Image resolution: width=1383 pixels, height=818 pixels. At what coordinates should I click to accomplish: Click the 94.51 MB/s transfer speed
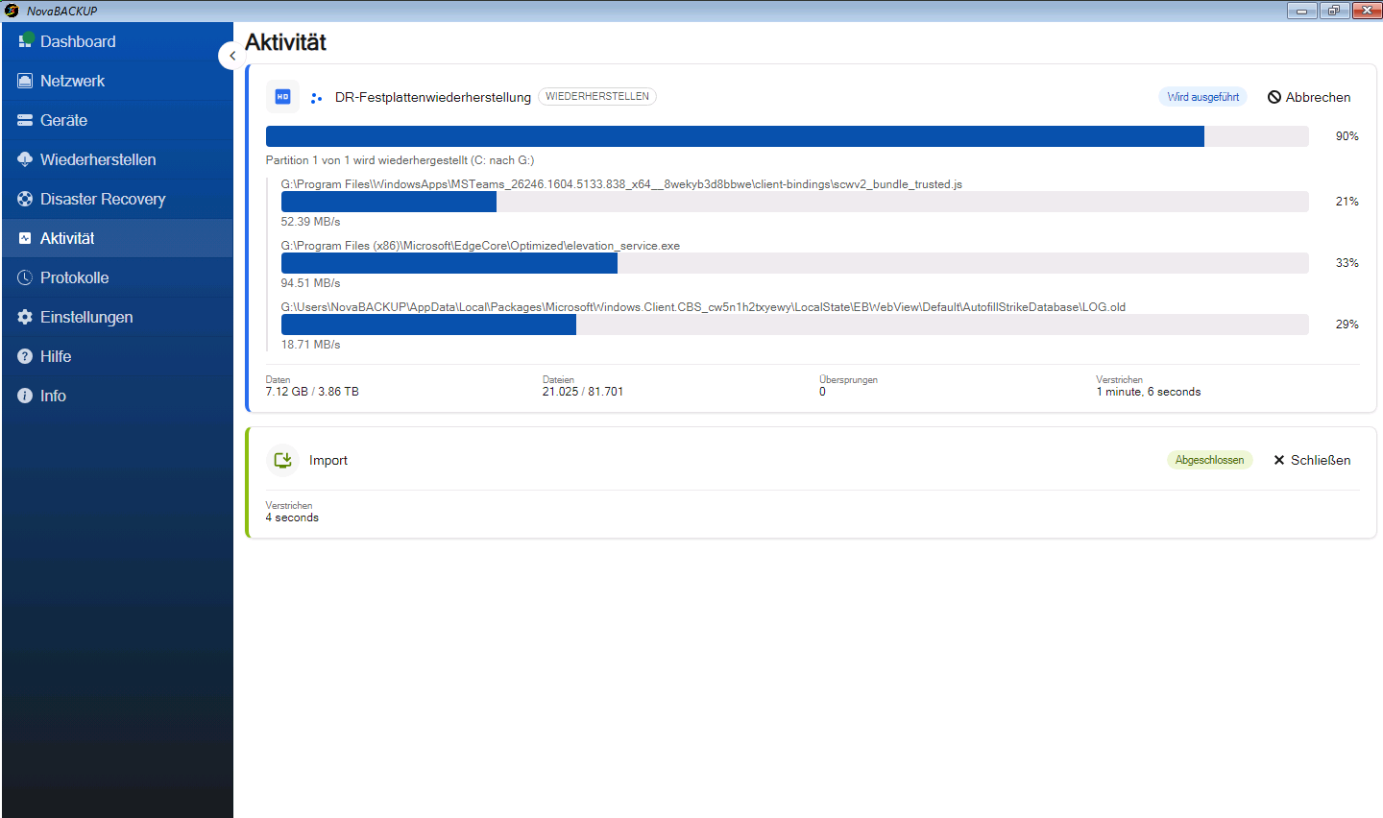tap(310, 283)
